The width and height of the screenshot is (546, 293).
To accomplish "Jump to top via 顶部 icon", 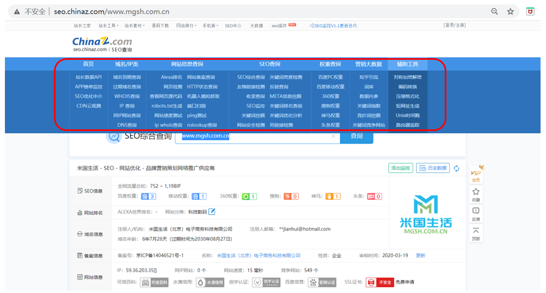I will 476,234.
